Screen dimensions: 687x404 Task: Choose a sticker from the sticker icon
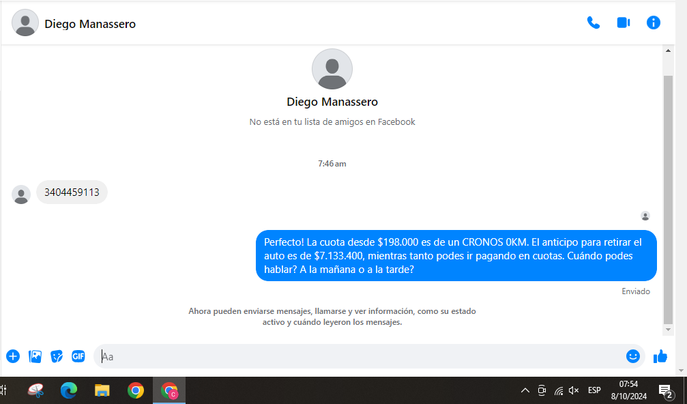pyautogui.click(x=57, y=356)
